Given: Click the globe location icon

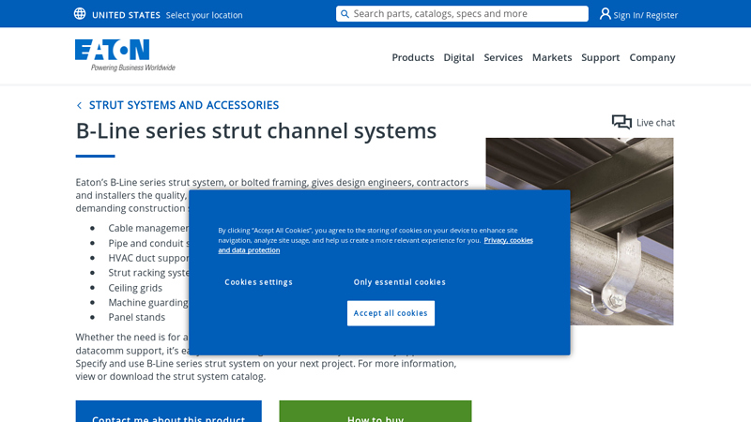Looking at the screenshot, I should [x=80, y=14].
